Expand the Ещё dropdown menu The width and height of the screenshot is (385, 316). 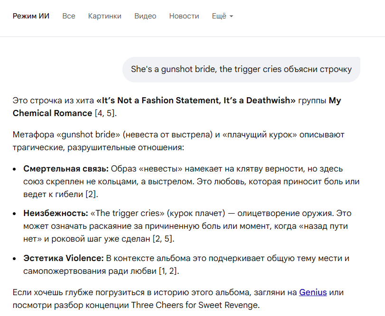[222, 16]
